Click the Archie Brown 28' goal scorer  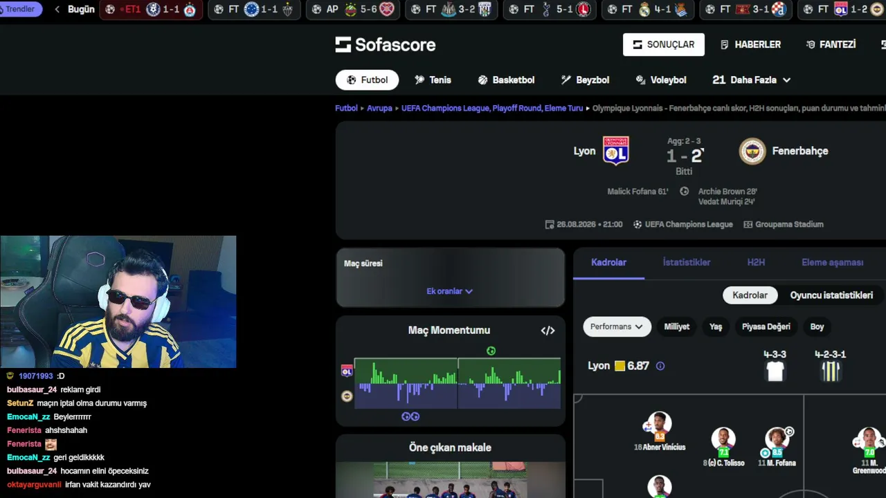click(727, 192)
